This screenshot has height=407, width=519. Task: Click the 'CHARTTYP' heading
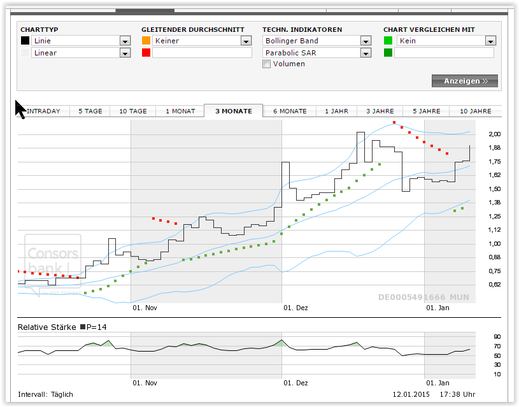(x=39, y=29)
